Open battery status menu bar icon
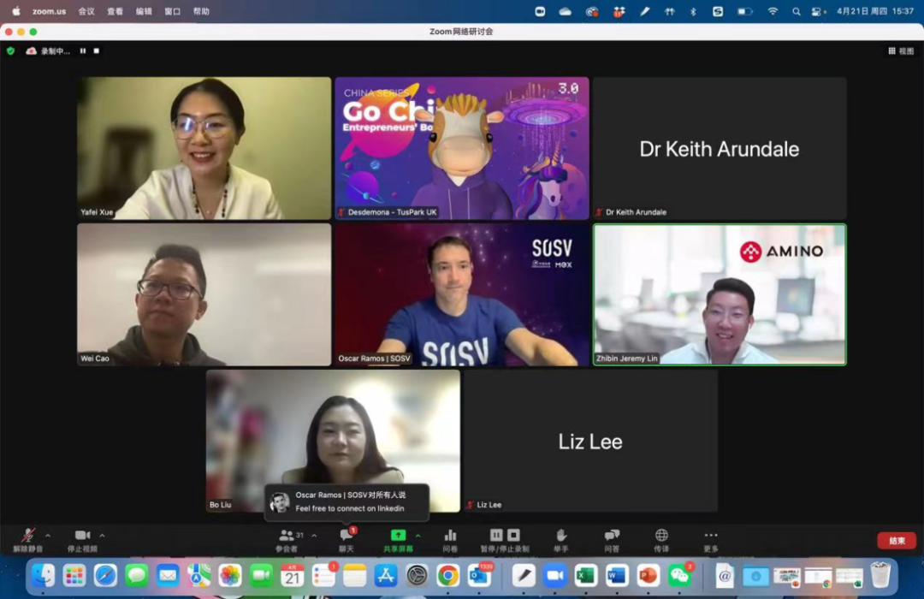924x599 pixels. 745,11
